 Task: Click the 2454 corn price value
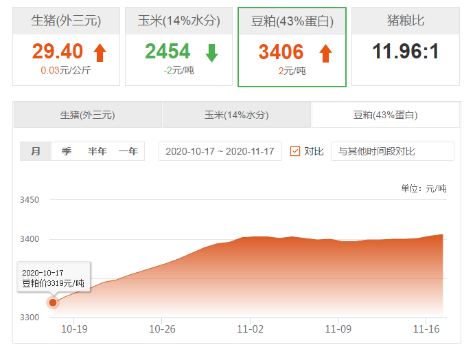coord(167,51)
